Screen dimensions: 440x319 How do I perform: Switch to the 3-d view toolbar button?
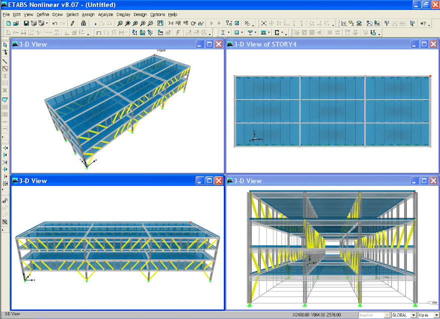click(x=171, y=24)
